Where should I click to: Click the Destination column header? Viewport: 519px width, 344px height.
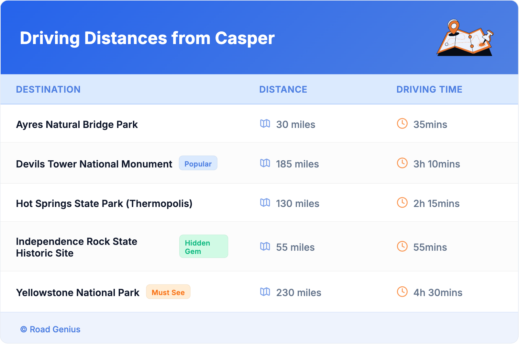(48, 89)
